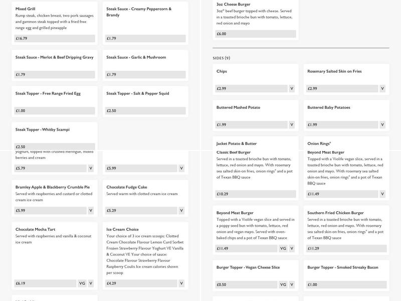Screen dimensions: 401x301
Task: Click the V badge on Rosemary Salted Skin on Fries
Action: pos(382,89)
